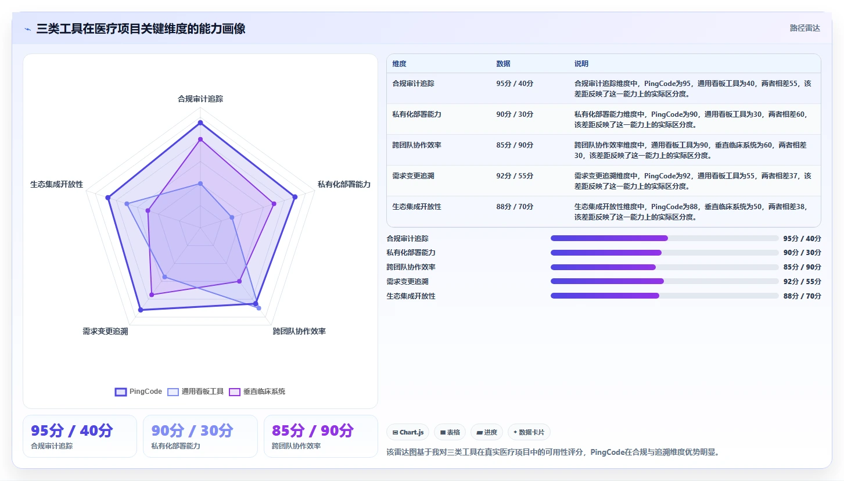Toggle the 通用看板工具 legend swatch

coord(173,392)
